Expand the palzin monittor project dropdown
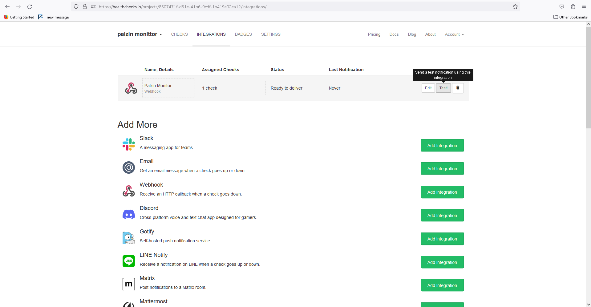 coord(140,34)
